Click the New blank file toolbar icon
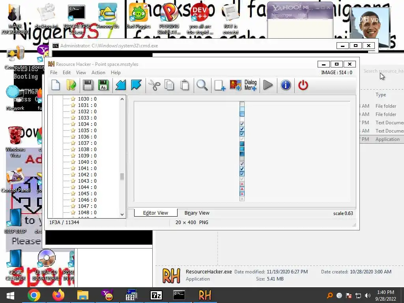This screenshot has height=303, width=404. point(56,85)
